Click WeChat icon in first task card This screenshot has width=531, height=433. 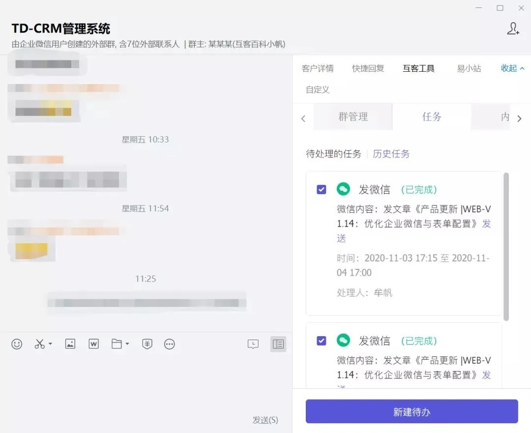[343, 189]
